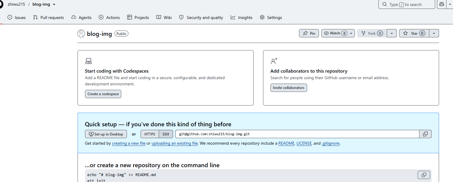Click the Fork button
The height and width of the screenshot is (182, 453).
372,33
